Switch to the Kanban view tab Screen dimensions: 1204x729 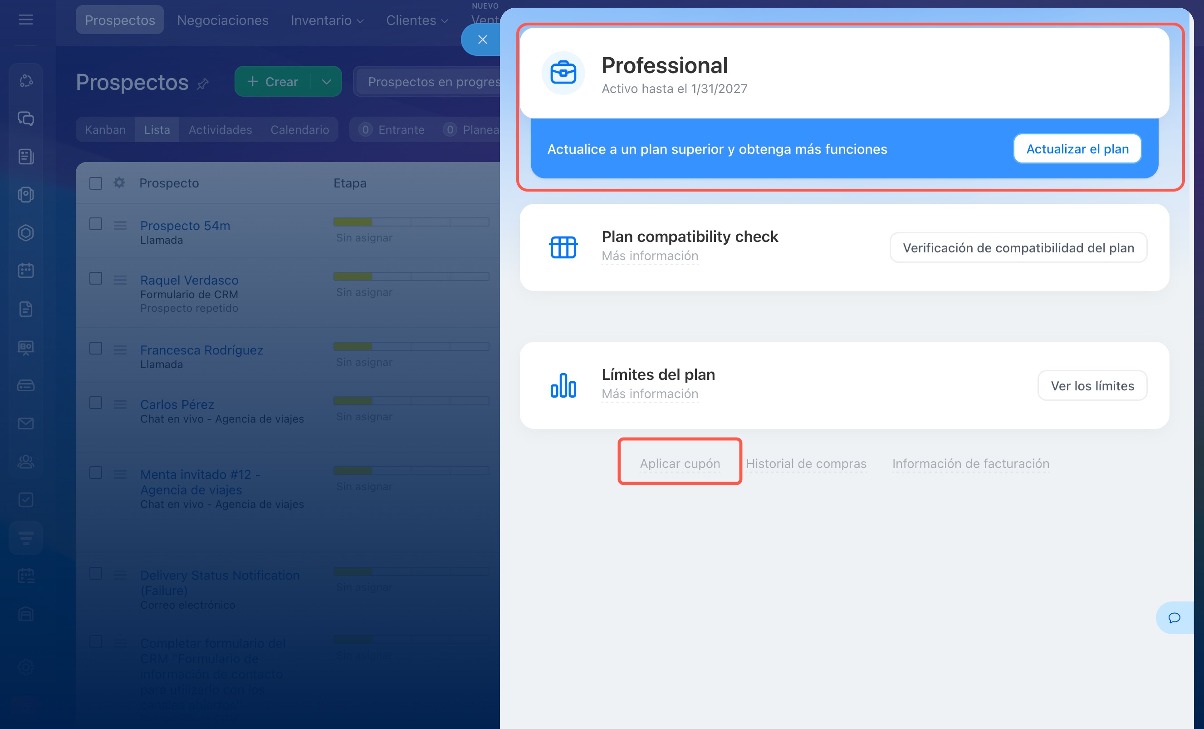pyautogui.click(x=105, y=129)
